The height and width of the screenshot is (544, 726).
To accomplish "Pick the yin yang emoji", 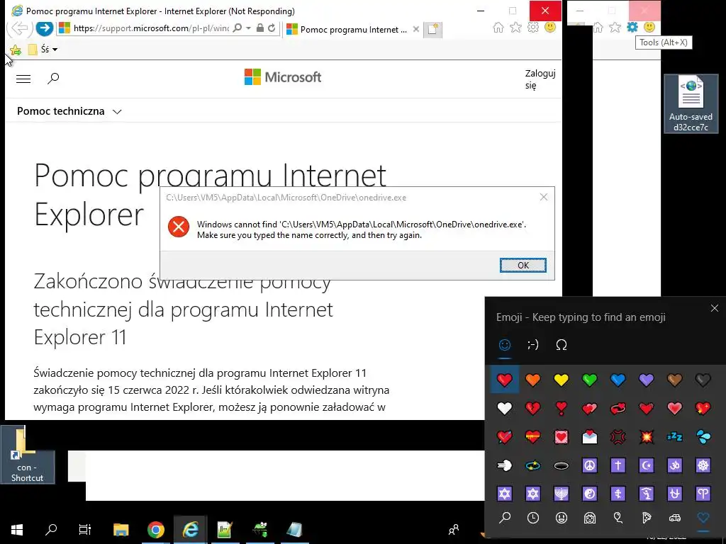I will click(x=589, y=494).
